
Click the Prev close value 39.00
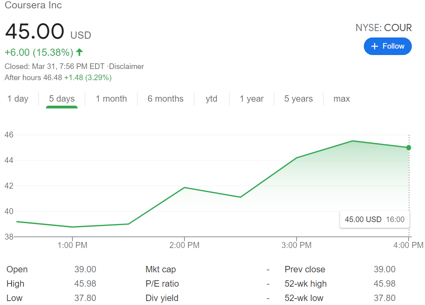click(385, 269)
